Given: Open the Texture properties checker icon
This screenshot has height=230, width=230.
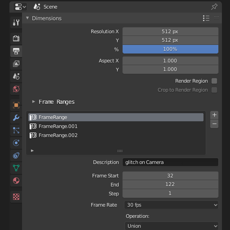Looking at the screenshot, I should (x=16, y=197).
